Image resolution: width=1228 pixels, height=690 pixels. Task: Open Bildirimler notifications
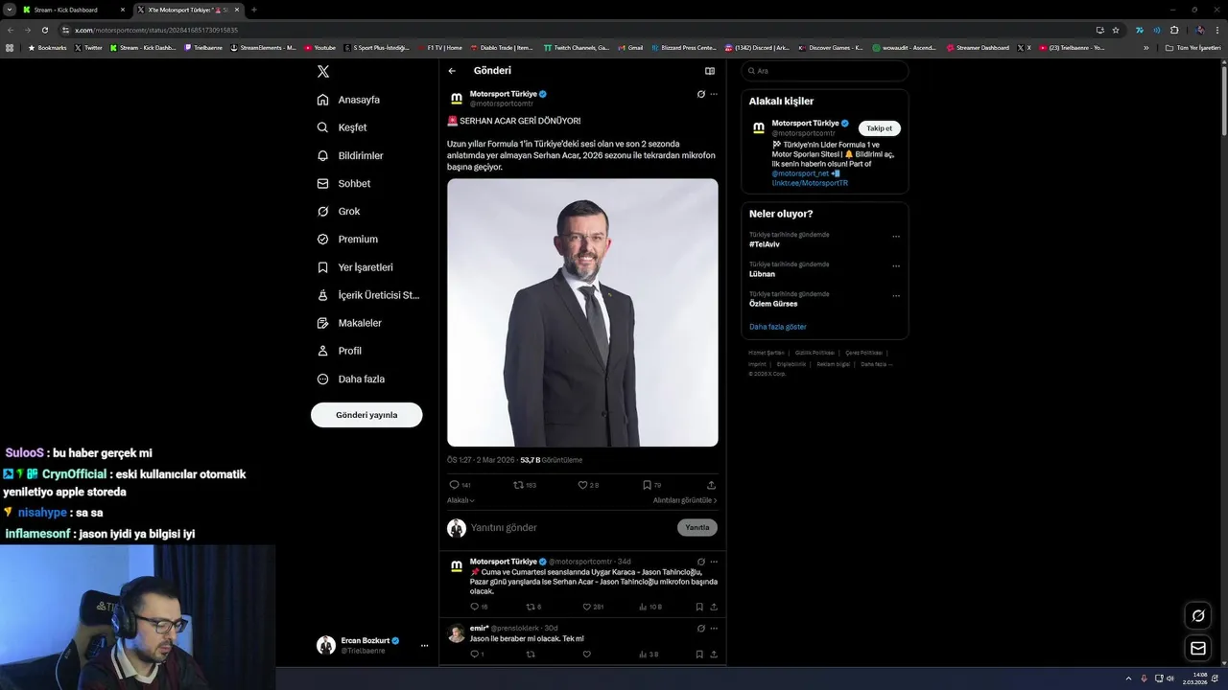pos(350,155)
